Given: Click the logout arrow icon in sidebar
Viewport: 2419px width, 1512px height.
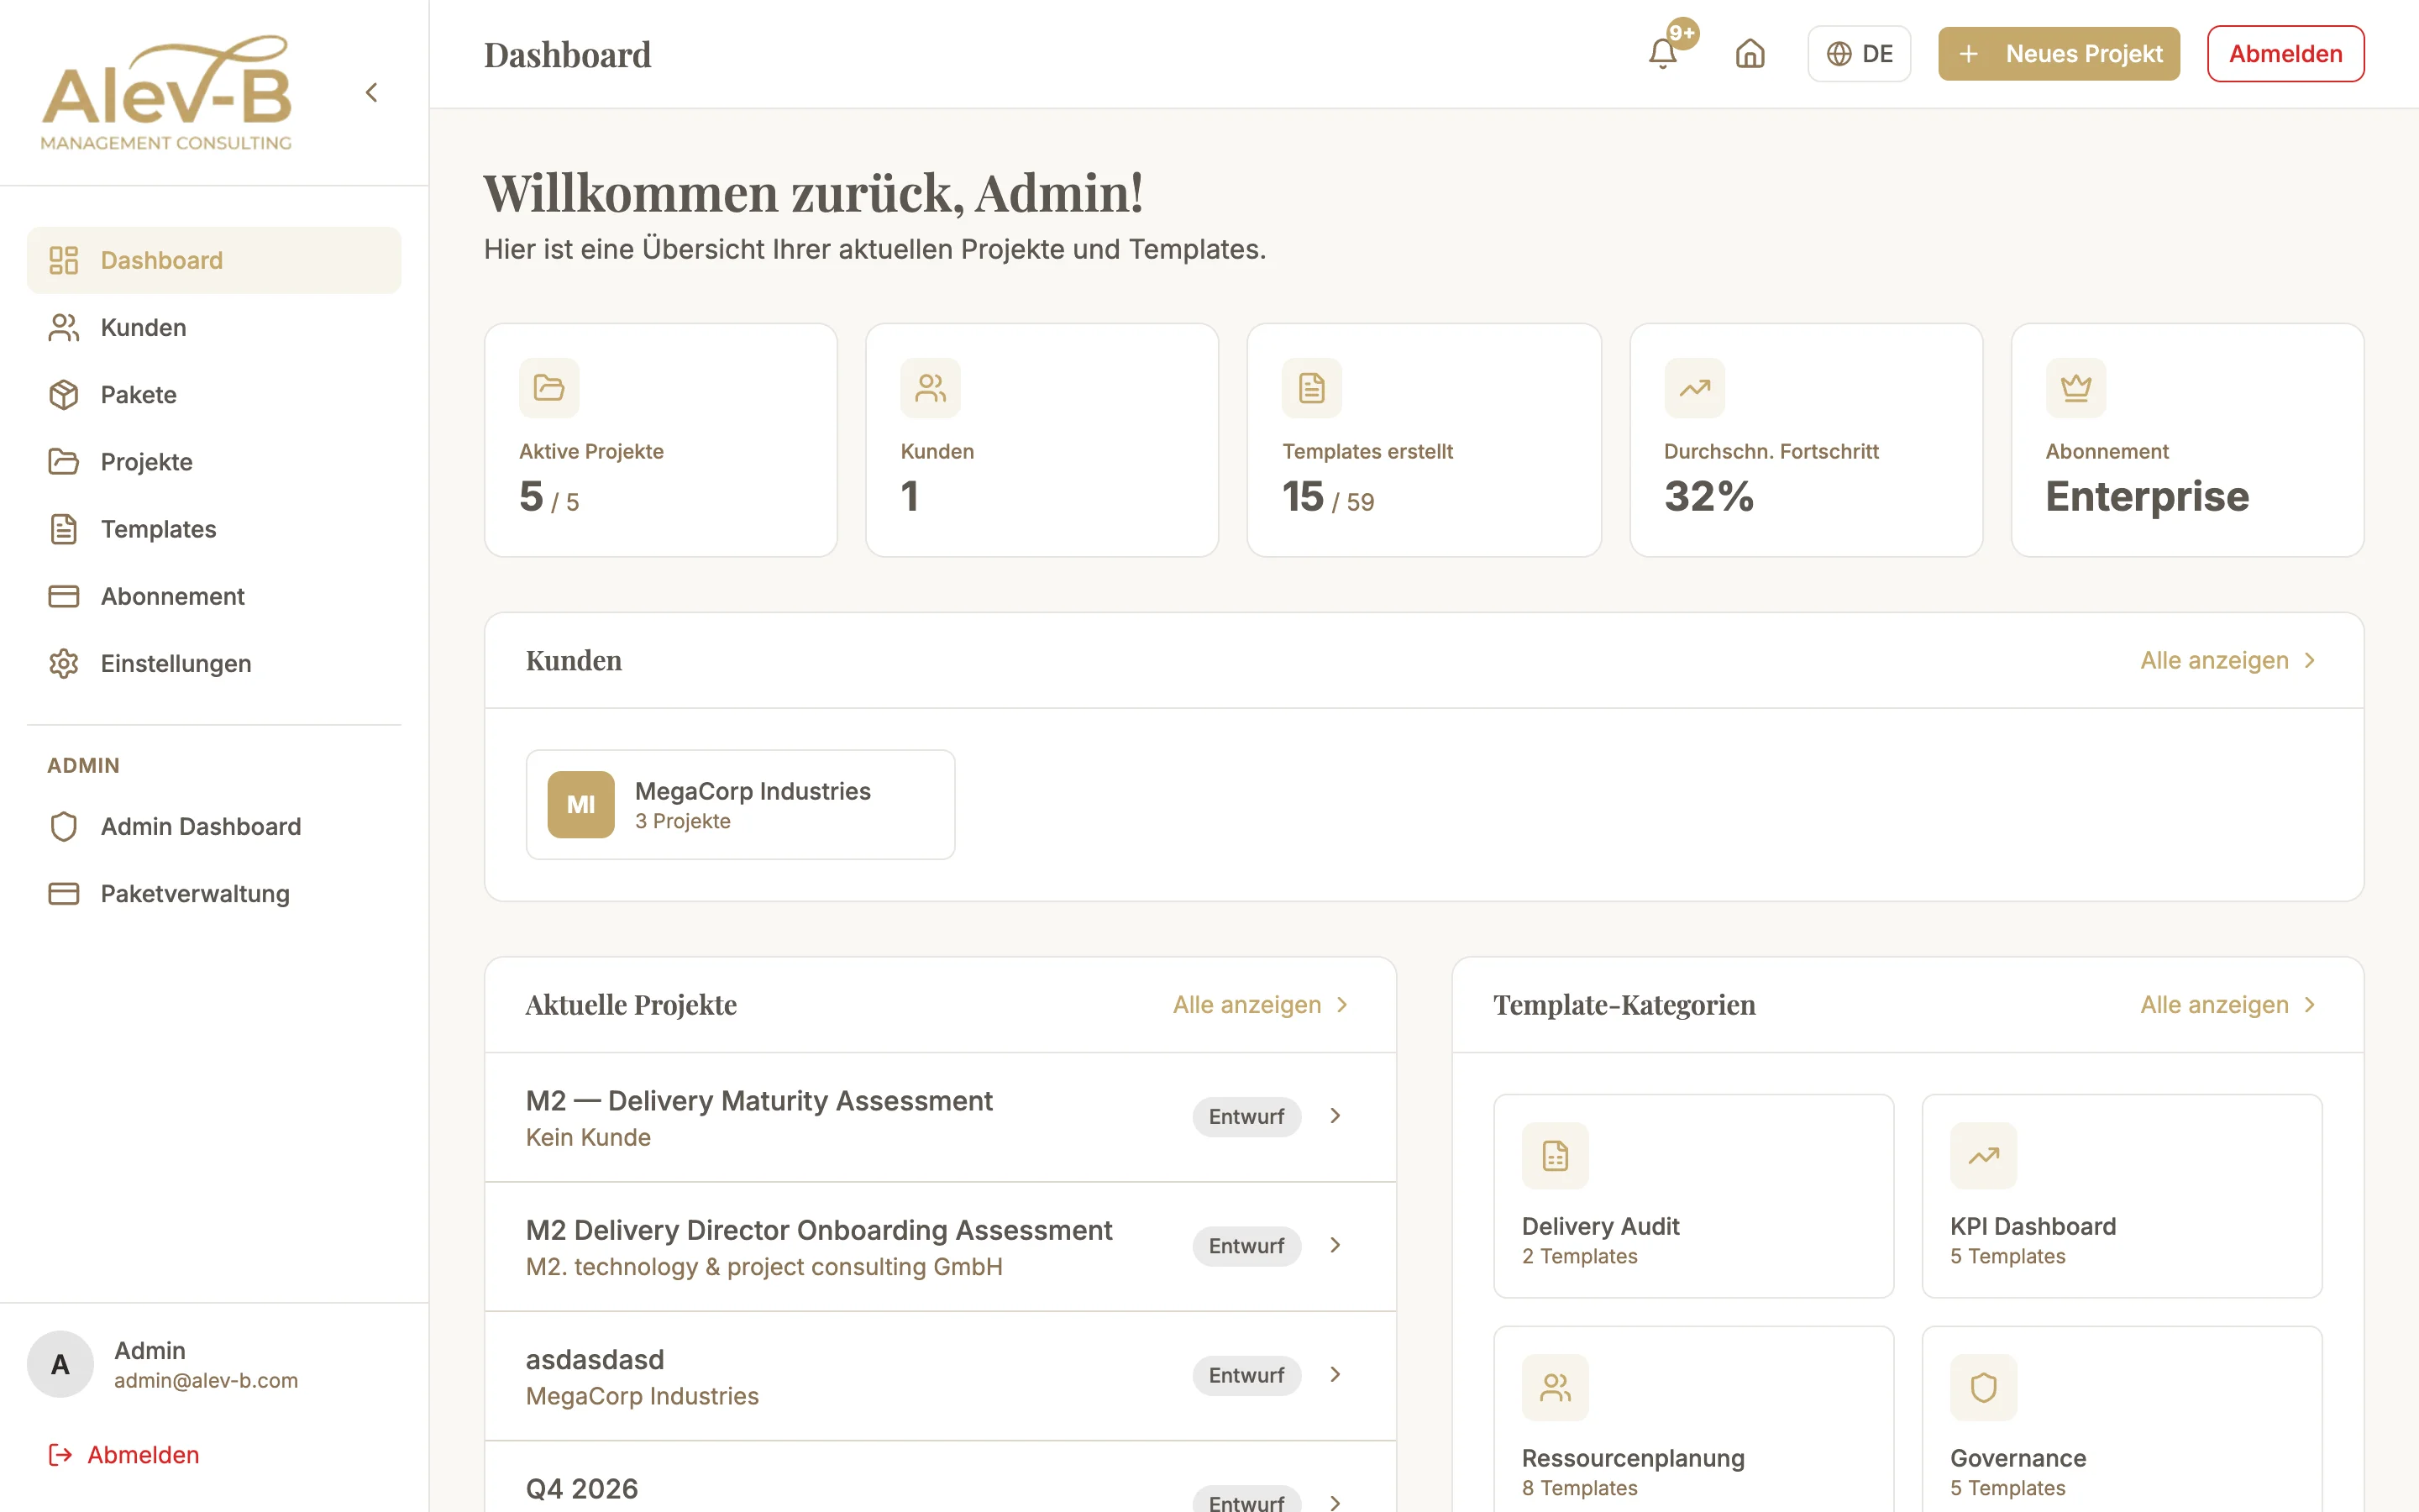Looking at the screenshot, I should [61, 1454].
